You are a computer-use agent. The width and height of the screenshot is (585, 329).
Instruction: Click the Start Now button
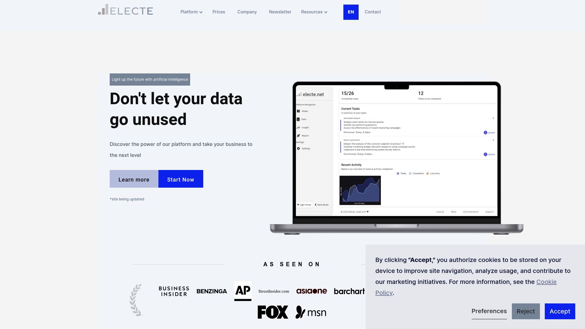181,179
